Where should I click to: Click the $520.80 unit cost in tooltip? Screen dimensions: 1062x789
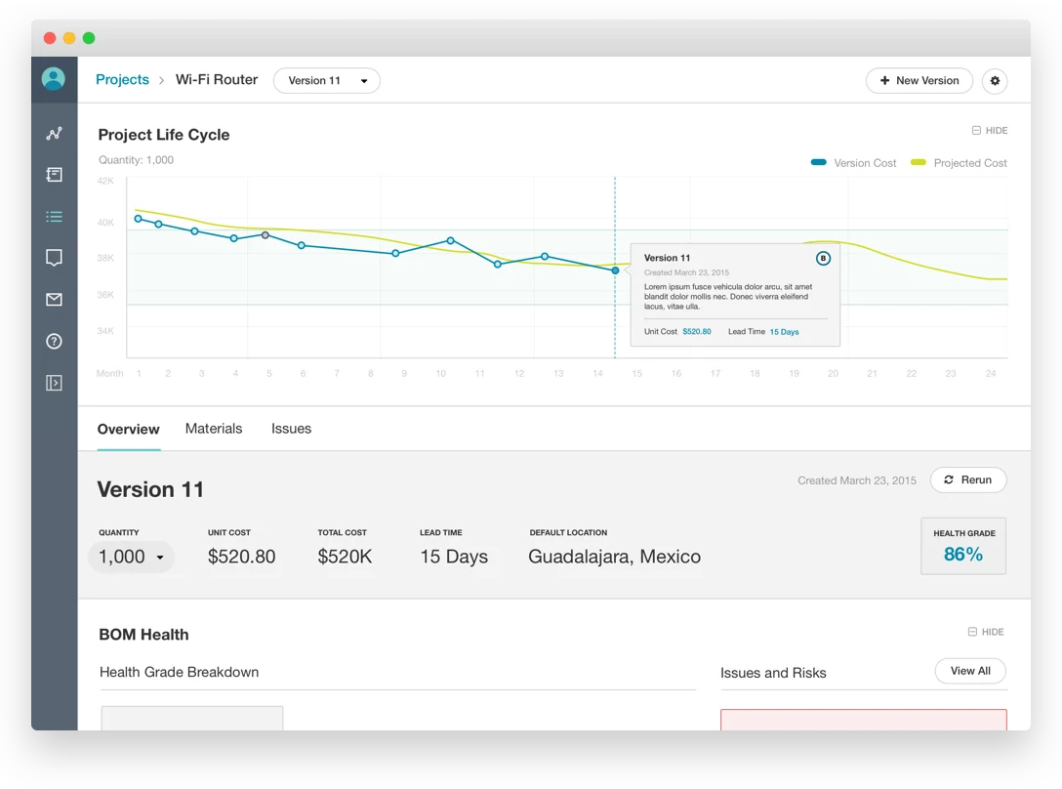tap(697, 331)
